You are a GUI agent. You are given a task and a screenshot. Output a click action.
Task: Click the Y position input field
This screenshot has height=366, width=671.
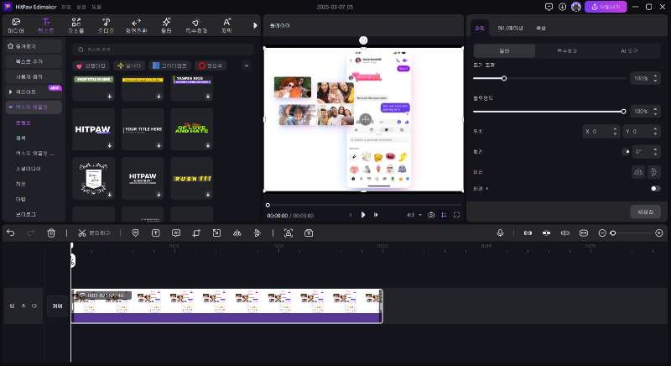tap(641, 132)
